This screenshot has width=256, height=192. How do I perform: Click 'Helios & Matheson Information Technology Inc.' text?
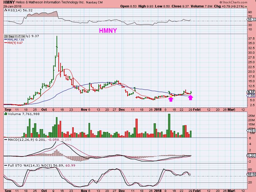tap(50, 2)
